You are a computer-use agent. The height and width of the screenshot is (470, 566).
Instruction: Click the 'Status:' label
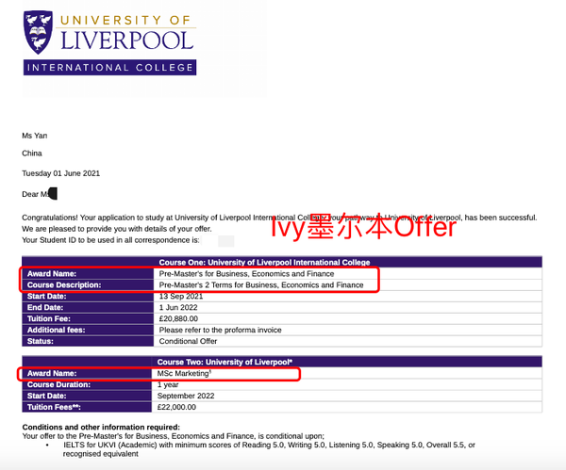pos(40,341)
